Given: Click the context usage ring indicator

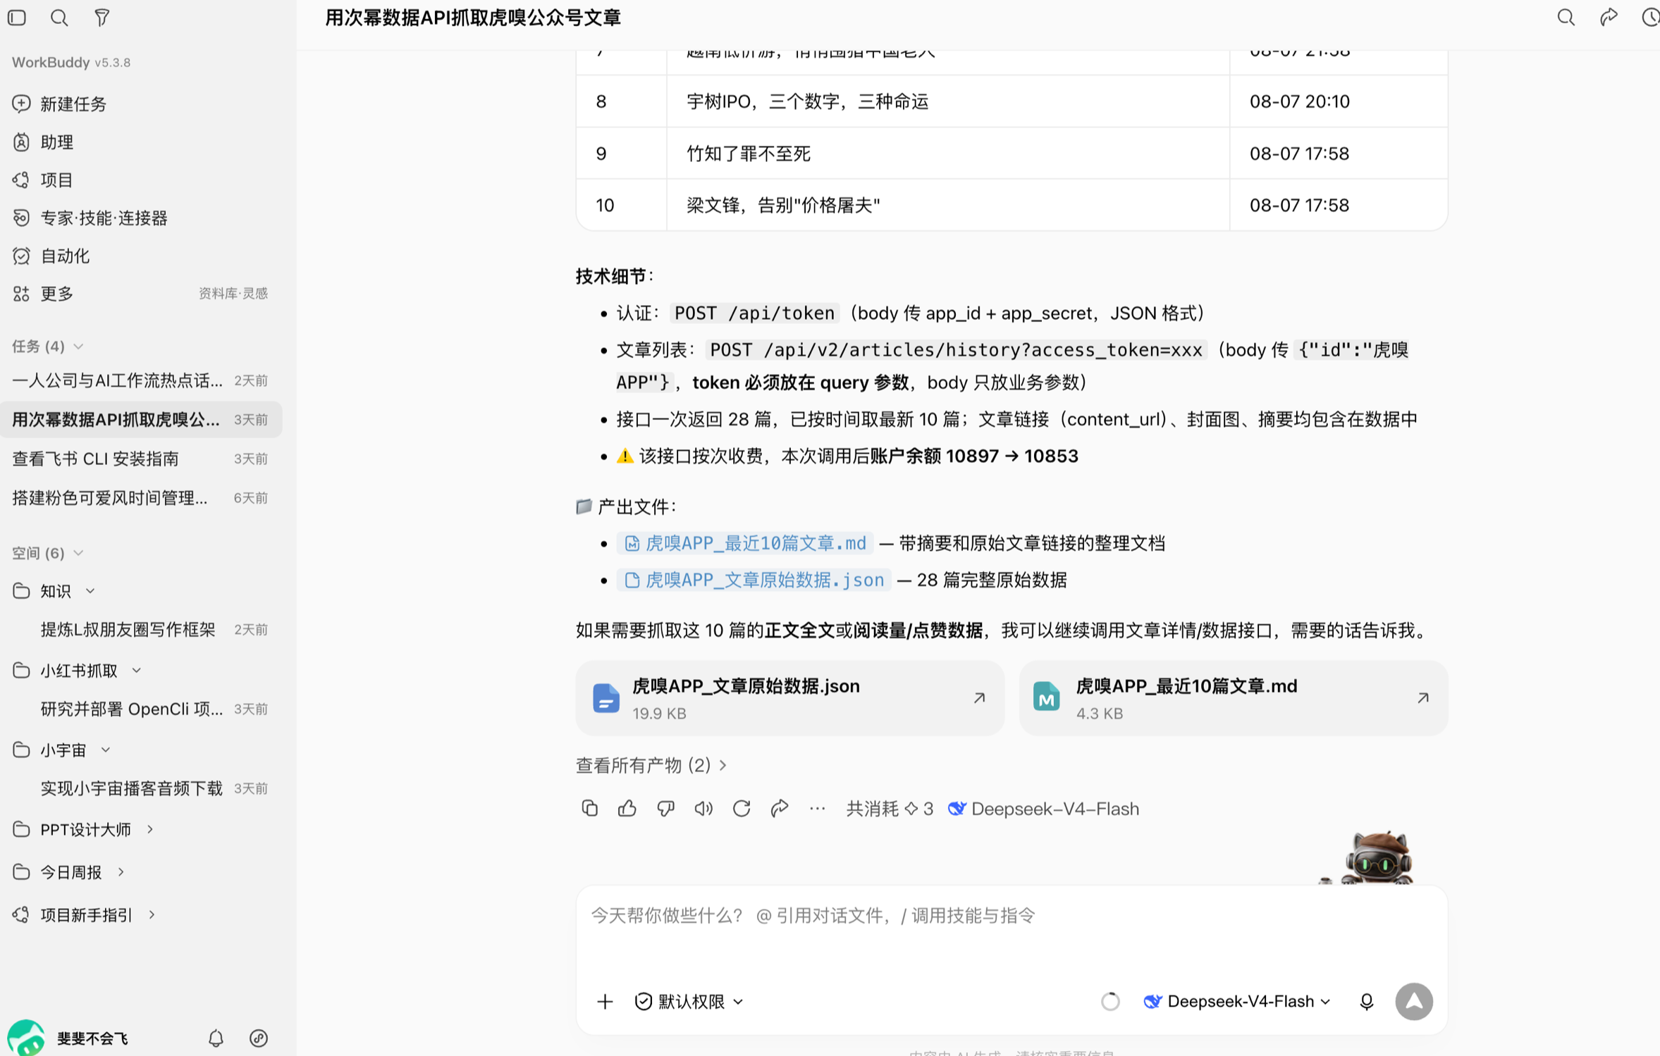Looking at the screenshot, I should 1110,1002.
